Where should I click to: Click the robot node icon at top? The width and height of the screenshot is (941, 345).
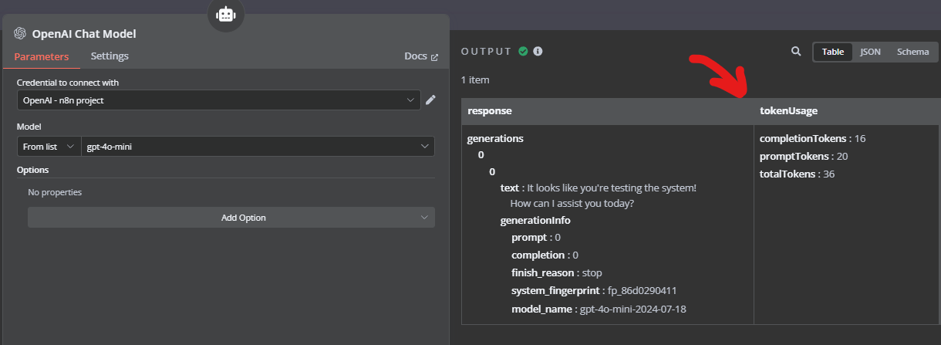225,15
